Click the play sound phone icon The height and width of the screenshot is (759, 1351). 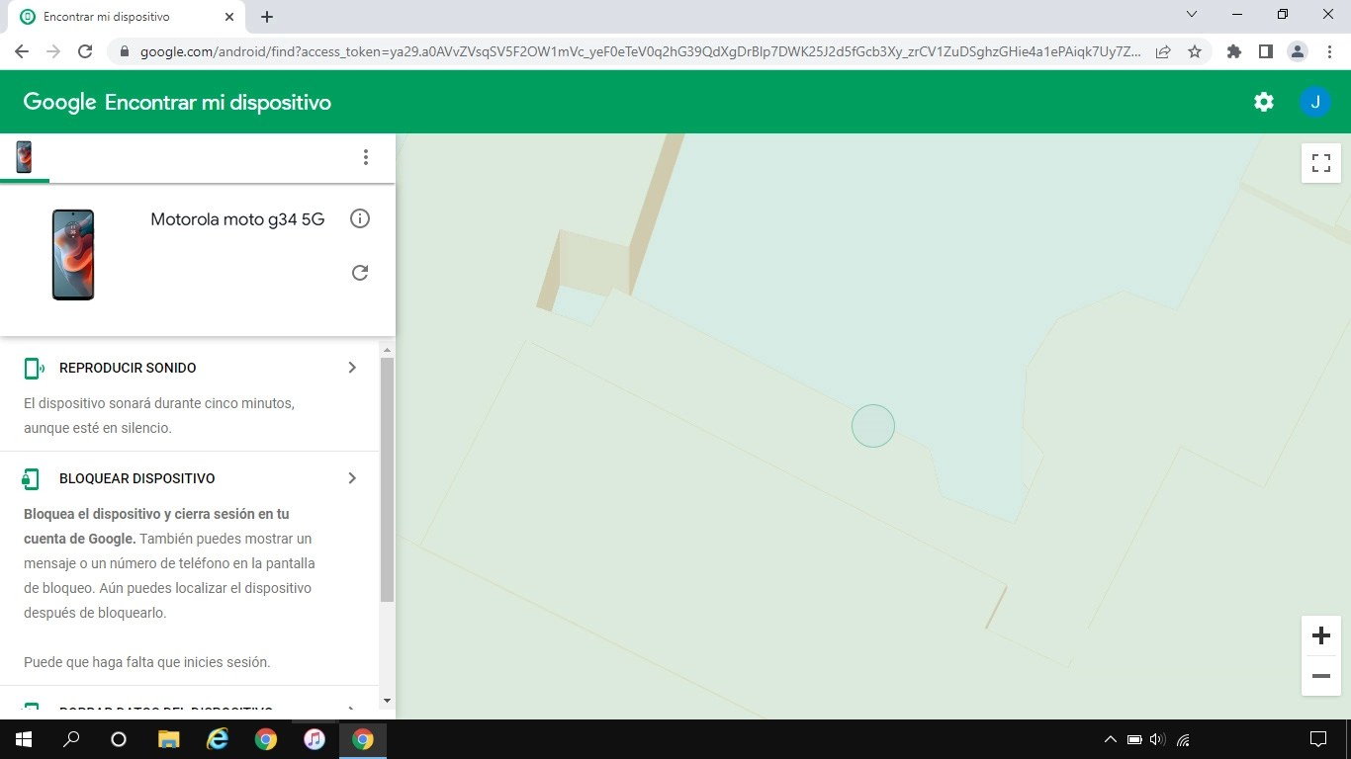[34, 369]
